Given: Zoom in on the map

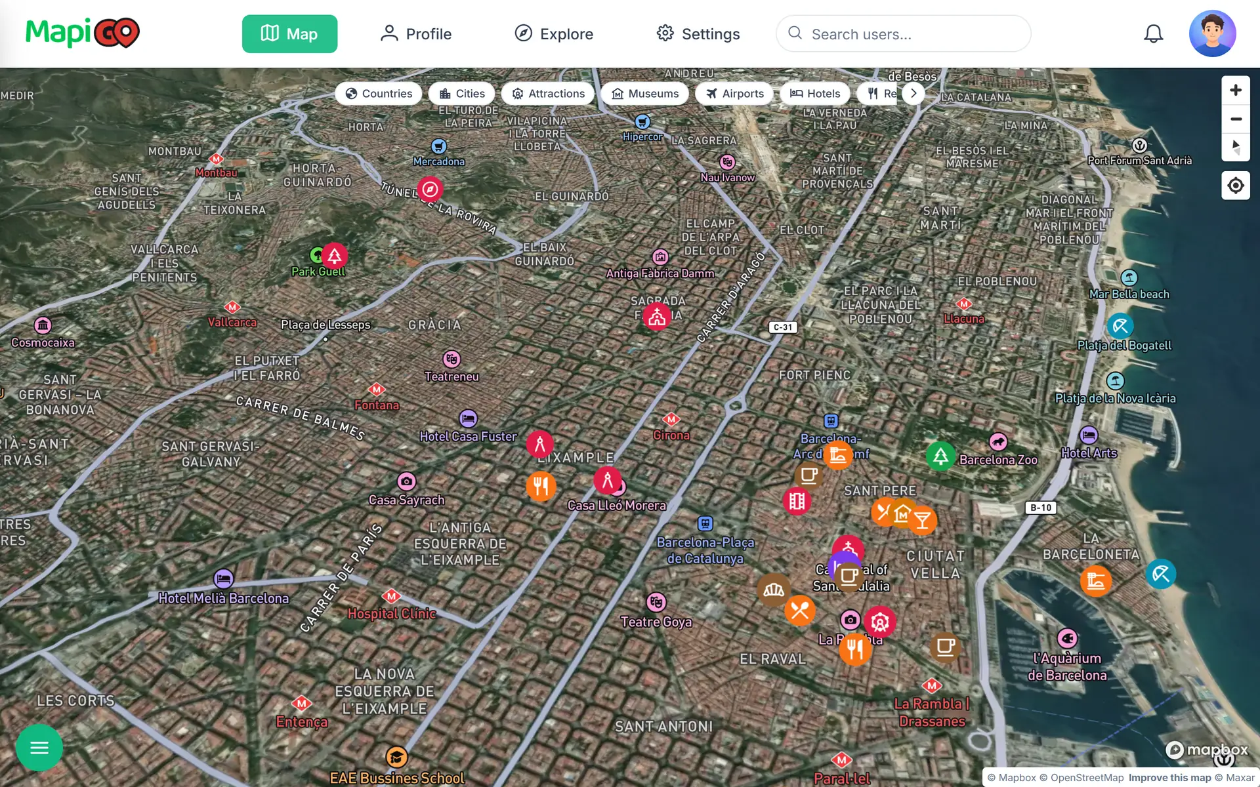Looking at the screenshot, I should (x=1235, y=91).
